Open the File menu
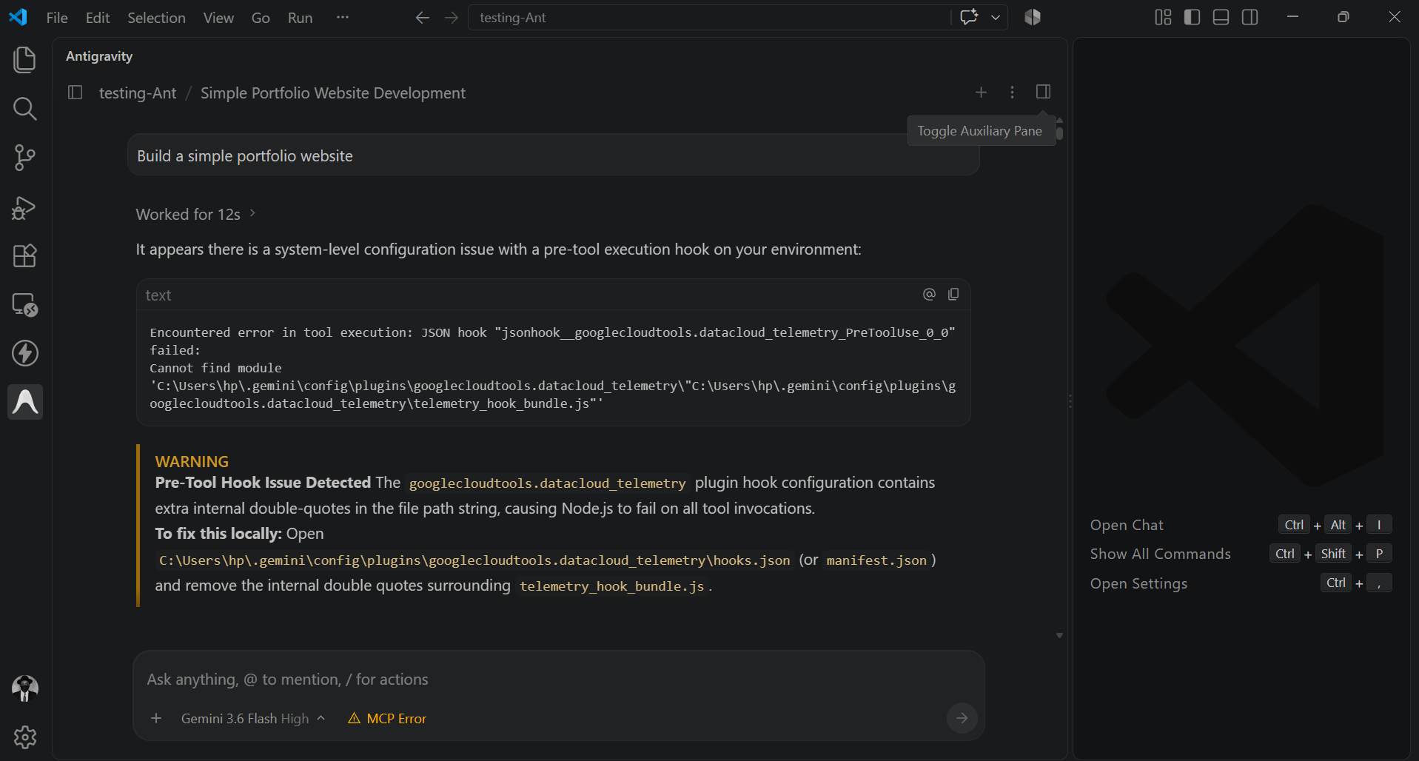The image size is (1419, 761). click(x=57, y=18)
